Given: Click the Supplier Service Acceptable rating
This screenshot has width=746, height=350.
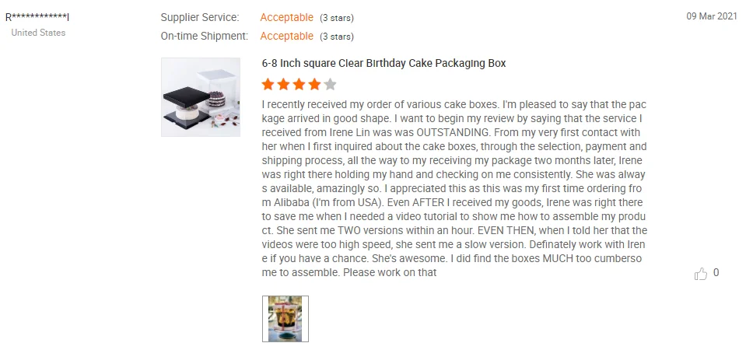Looking at the screenshot, I should tap(286, 17).
